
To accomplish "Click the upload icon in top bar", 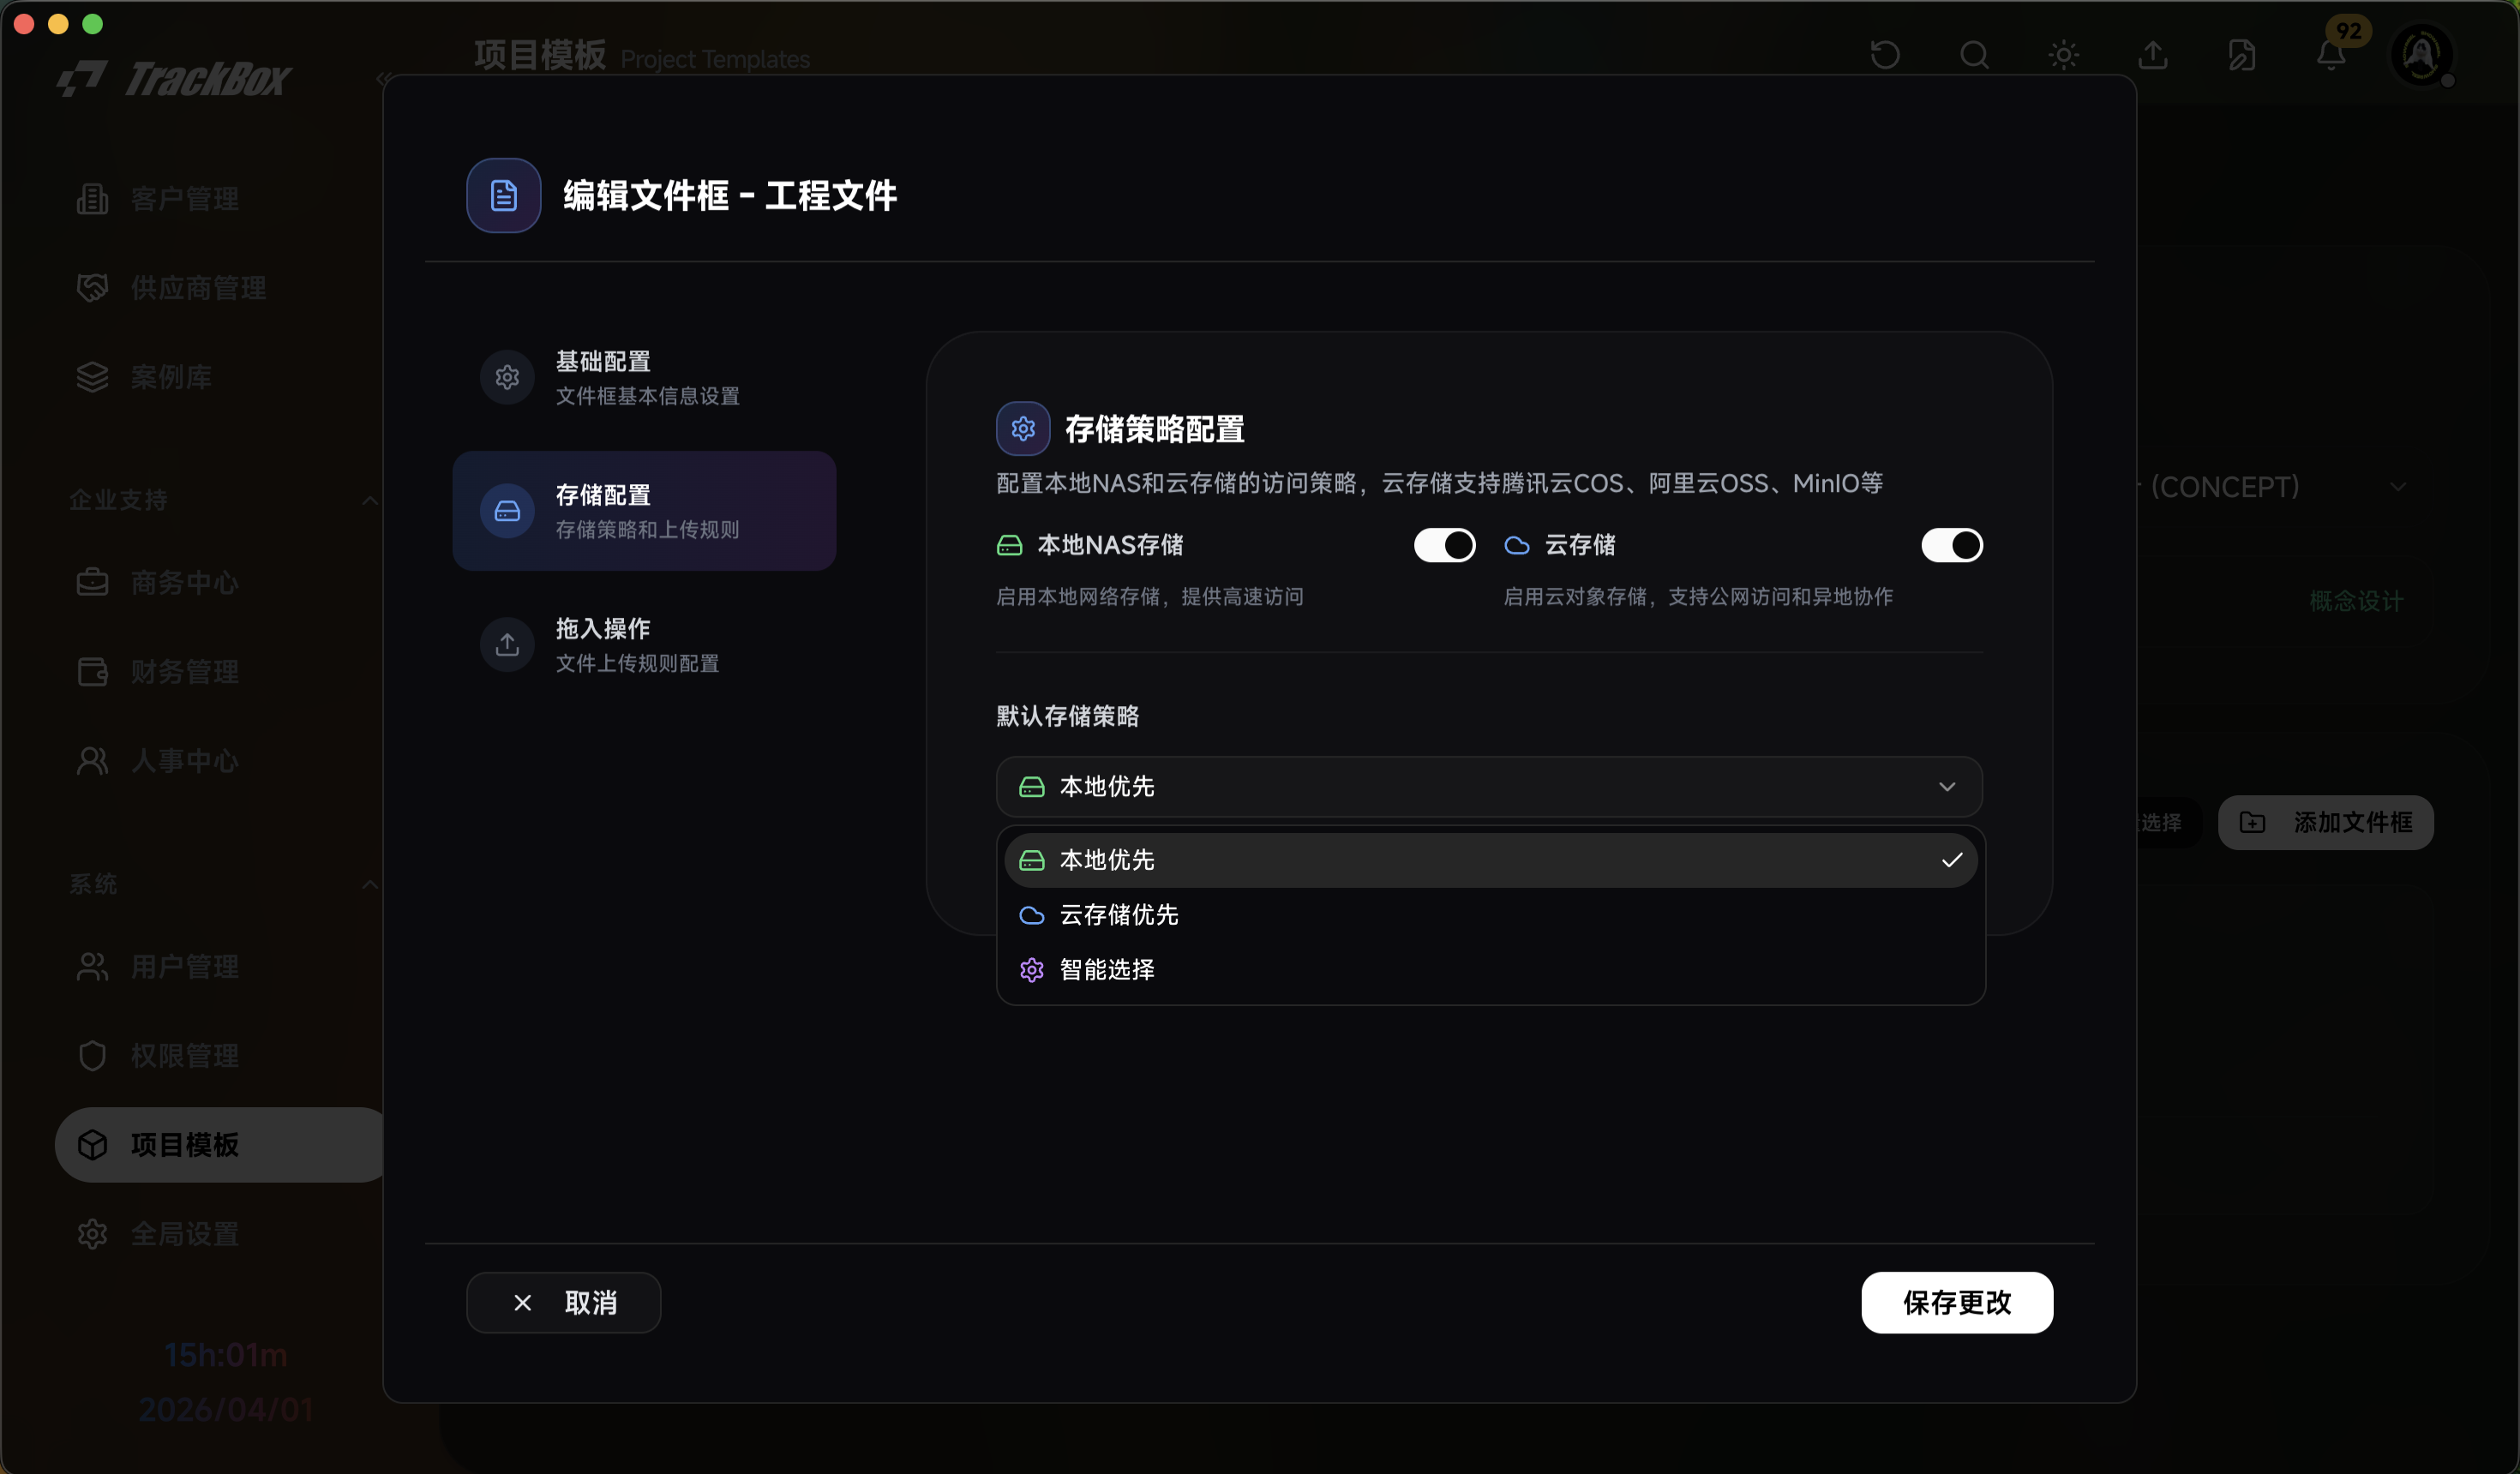I will click(2153, 55).
